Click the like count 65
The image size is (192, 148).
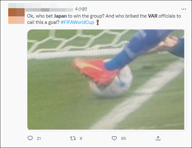click(x=124, y=138)
